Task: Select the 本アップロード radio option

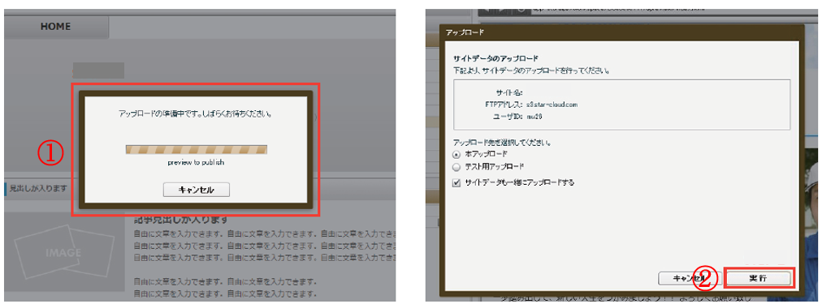Action: tap(456, 154)
